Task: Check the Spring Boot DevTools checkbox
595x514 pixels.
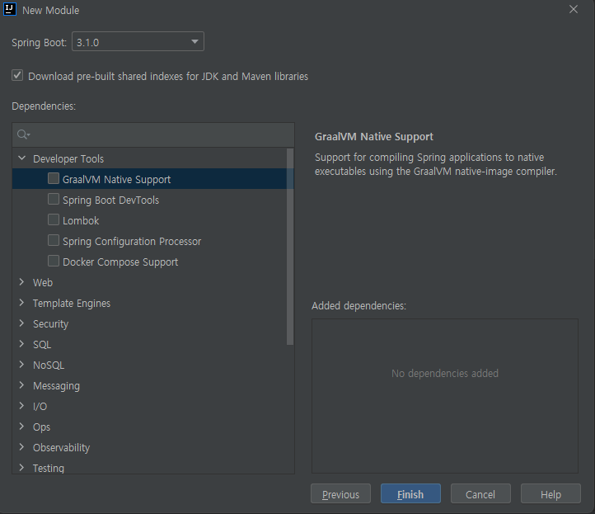Action: click(54, 200)
